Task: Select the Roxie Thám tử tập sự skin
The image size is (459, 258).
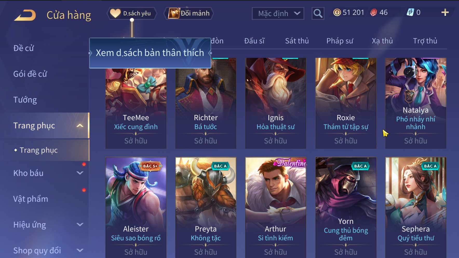Action: 346,103
